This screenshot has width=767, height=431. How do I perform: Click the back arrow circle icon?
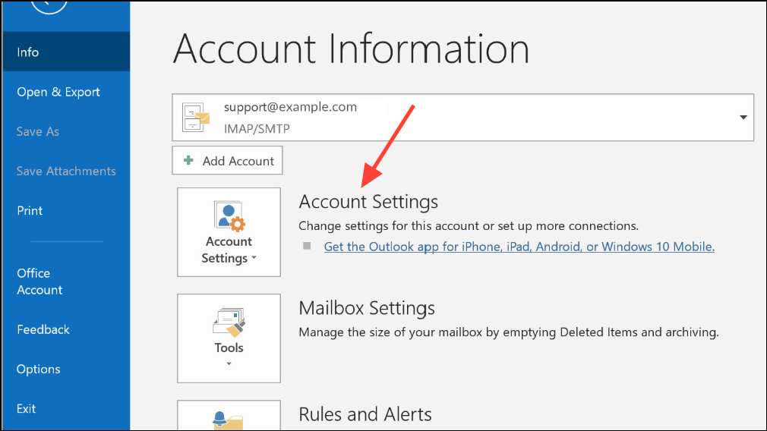tap(49, 5)
